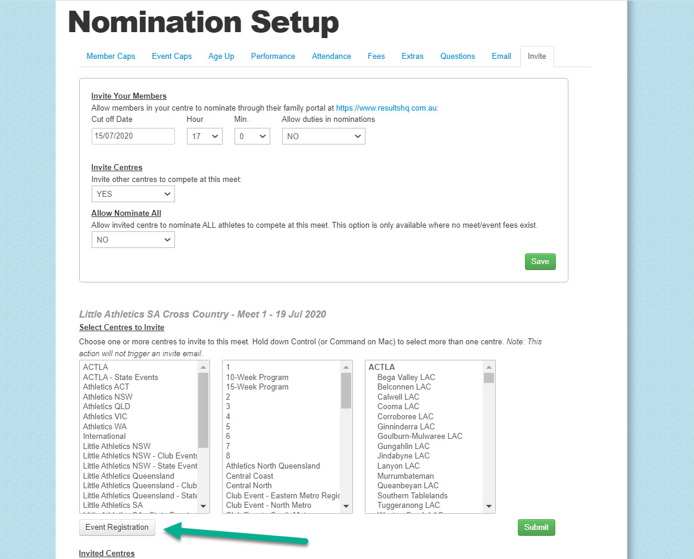Select 10-Week Program in middle list
The width and height of the screenshot is (694, 559).
[257, 377]
